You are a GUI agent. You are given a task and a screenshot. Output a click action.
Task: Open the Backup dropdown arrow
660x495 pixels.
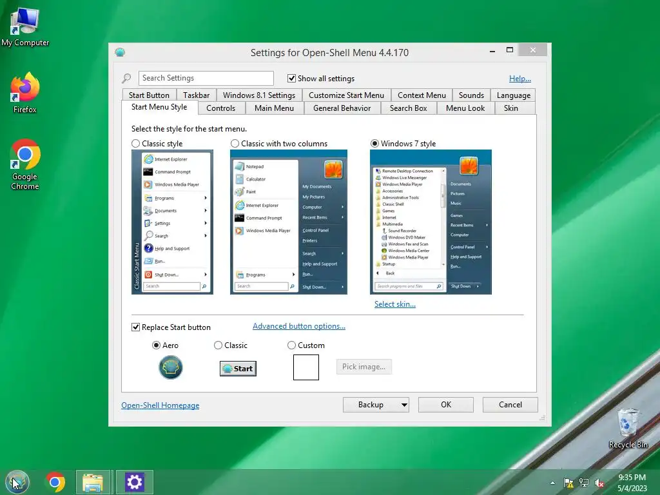coord(404,405)
